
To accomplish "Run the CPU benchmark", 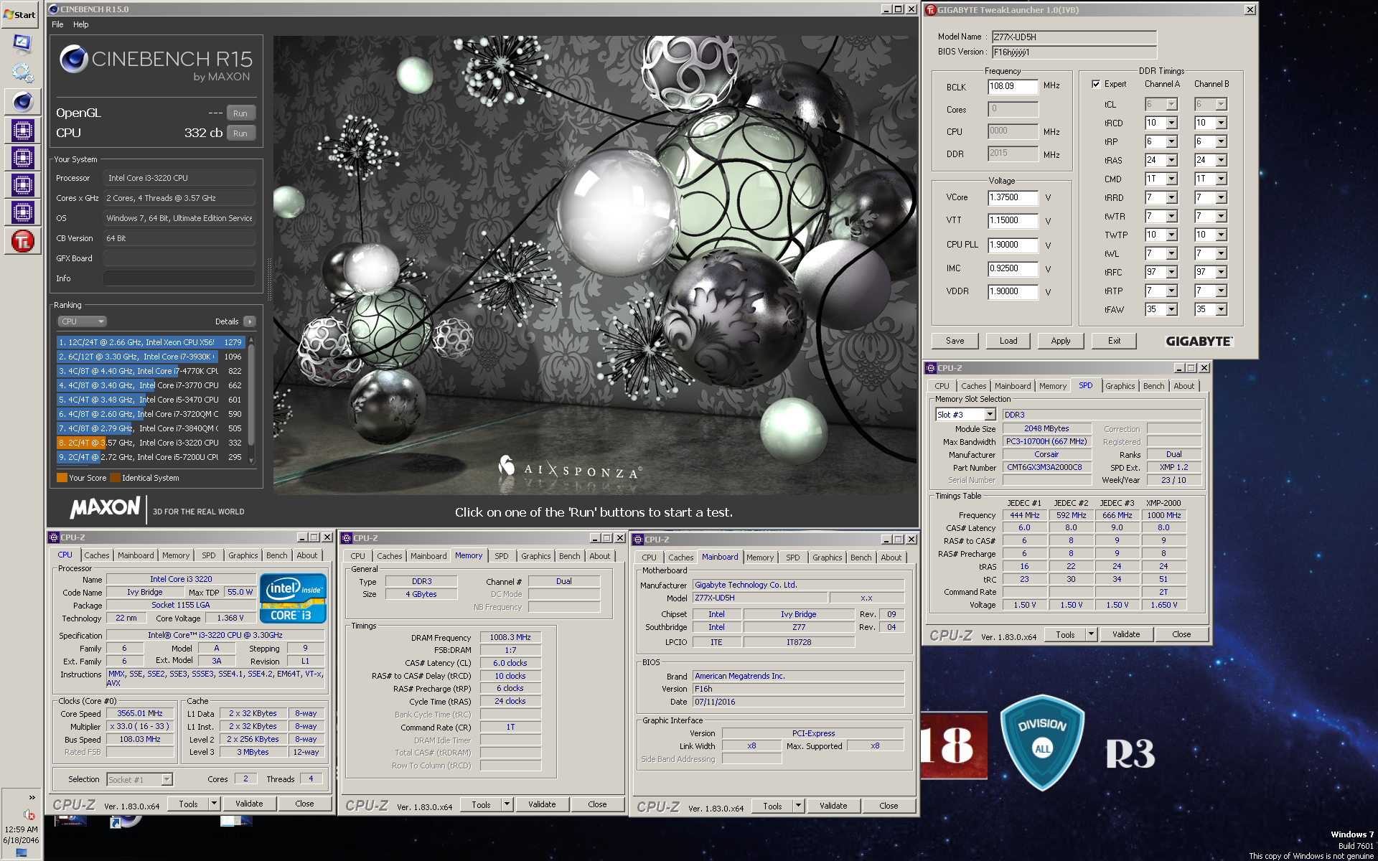I will pyautogui.click(x=240, y=133).
